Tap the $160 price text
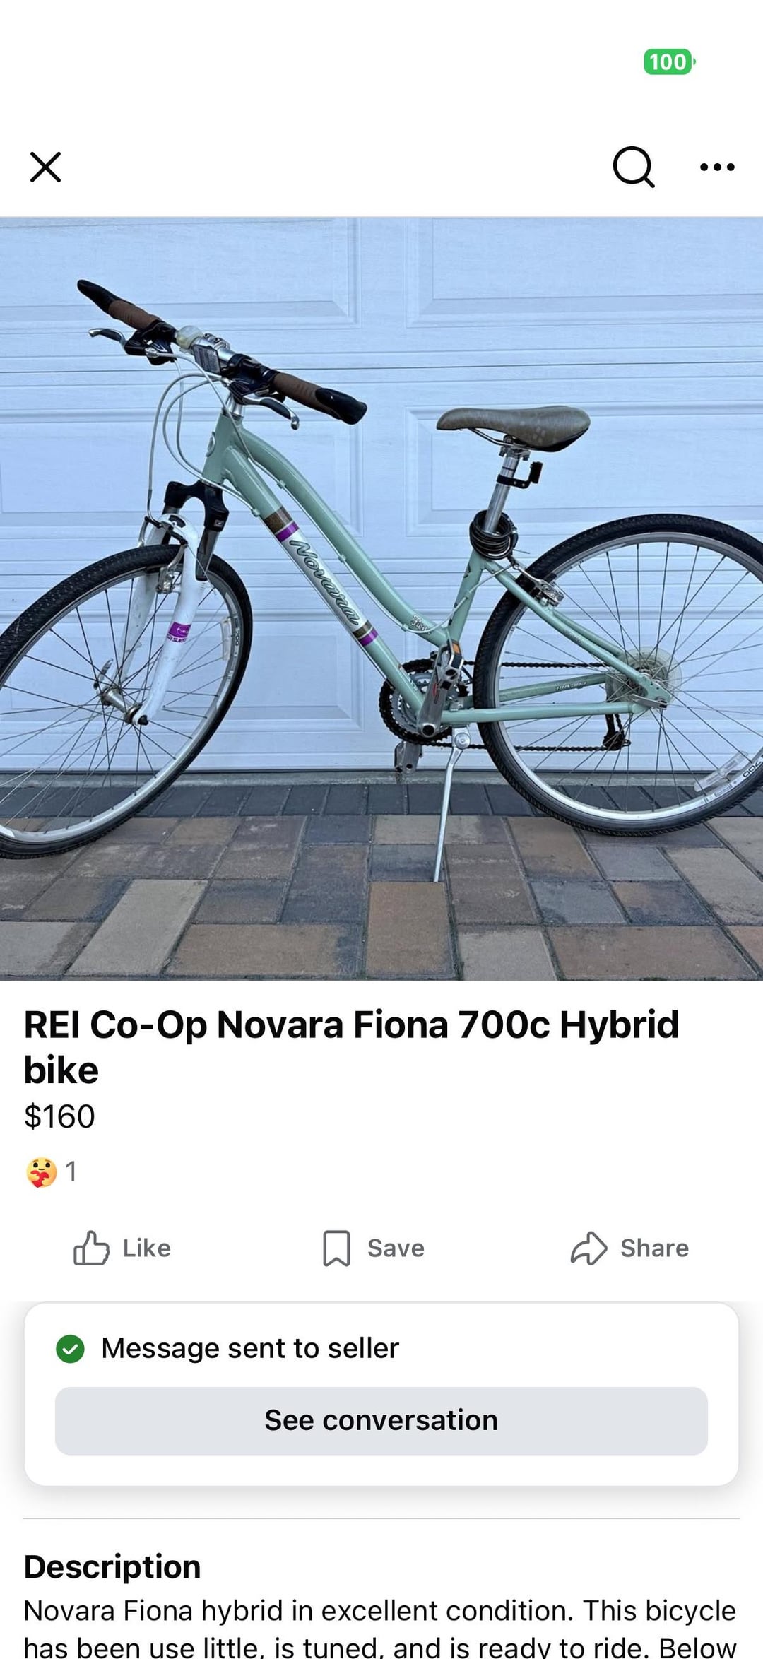Screen dimensions: 763x1659 pyautogui.click(x=59, y=1116)
